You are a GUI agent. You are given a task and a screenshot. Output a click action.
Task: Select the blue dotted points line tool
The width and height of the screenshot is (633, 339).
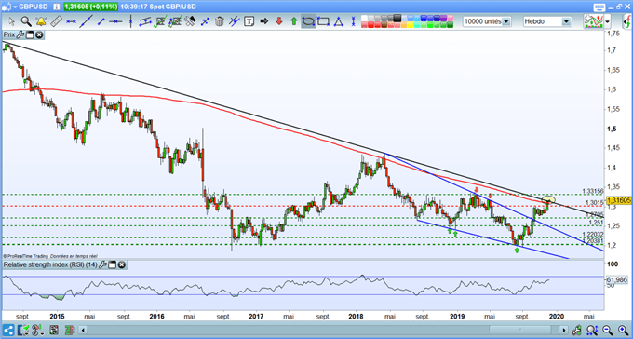(205, 21)
